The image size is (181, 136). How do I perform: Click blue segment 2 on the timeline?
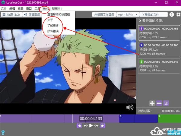pos(138,119)
